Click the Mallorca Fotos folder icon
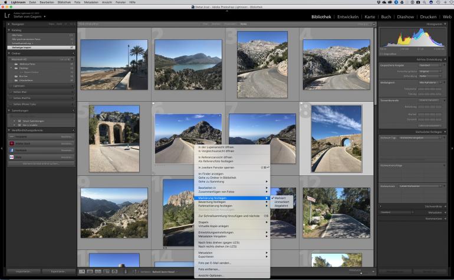Image resolution: width=454 pixels, height=280 pixels. (x=17, y=64)
